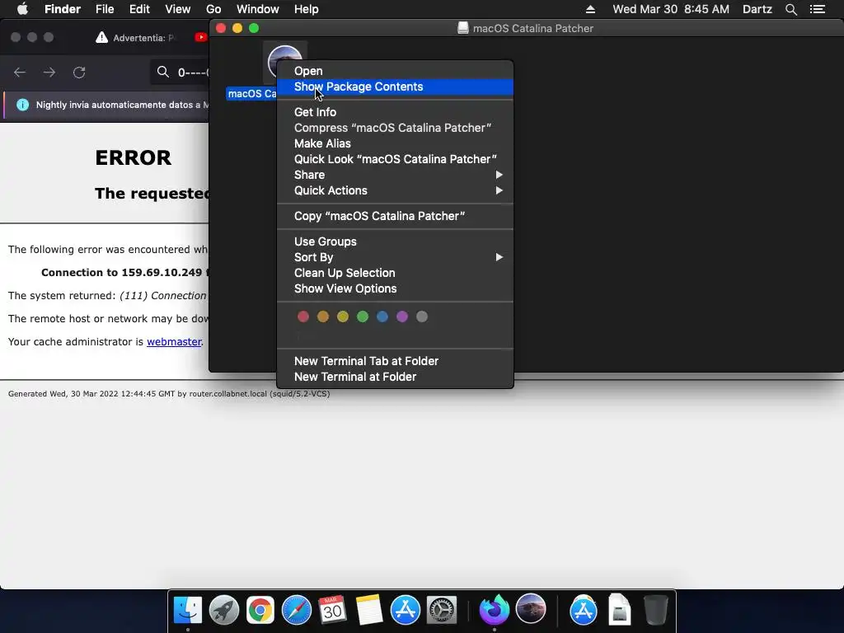Click search magnifier in browser address bar
This screenshot has width=844, height=633.
163,72
